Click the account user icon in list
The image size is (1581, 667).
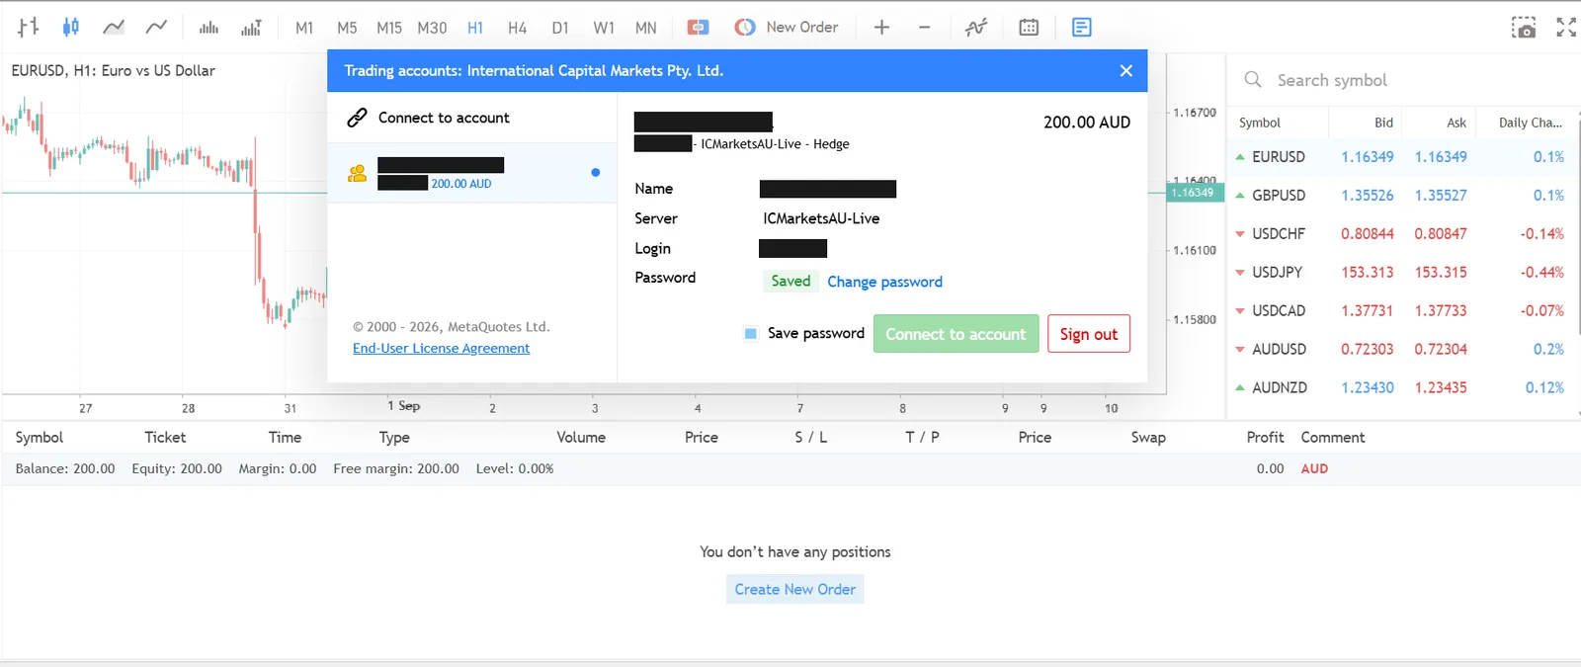[x=358, y=174]
